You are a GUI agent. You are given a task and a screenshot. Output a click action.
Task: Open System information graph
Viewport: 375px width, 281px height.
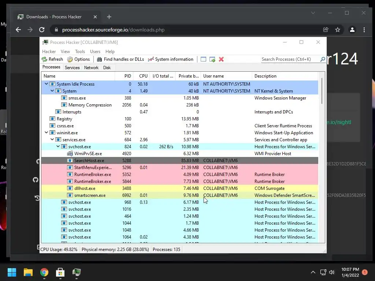coord(171,59)
